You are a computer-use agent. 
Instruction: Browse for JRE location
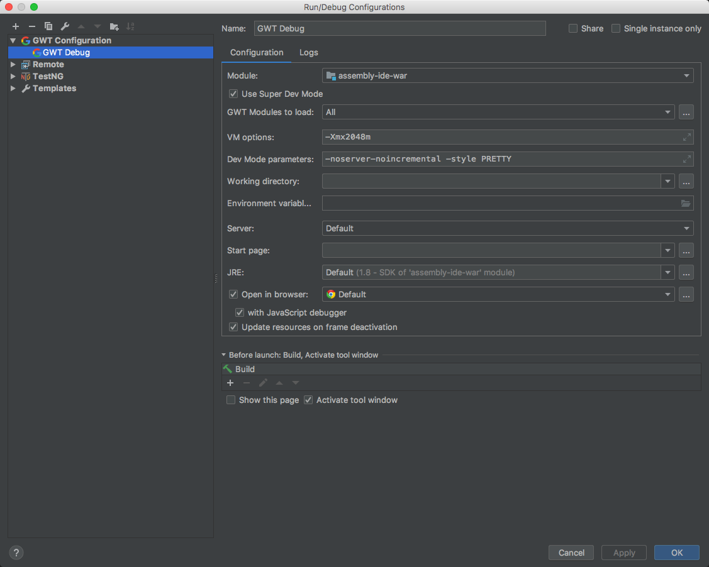pos(686,272)
